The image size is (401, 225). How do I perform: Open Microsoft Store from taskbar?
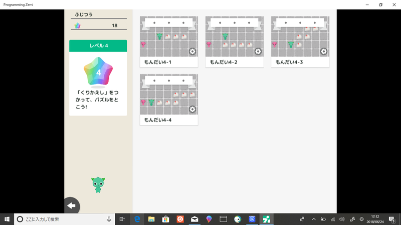point(166,219)
